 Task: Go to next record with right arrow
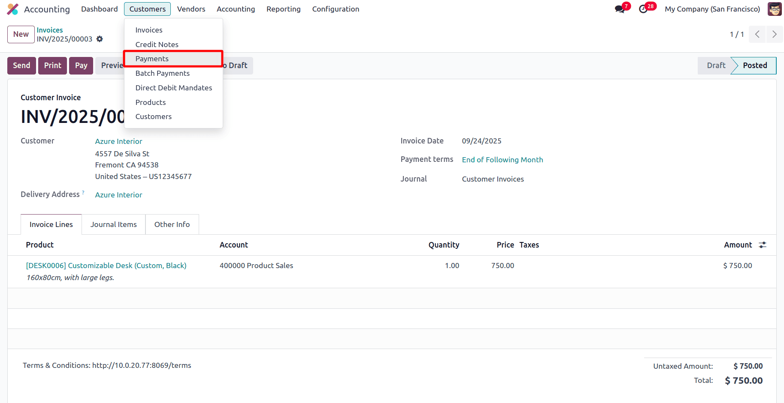pyautogui.click(x=774, y=34)
